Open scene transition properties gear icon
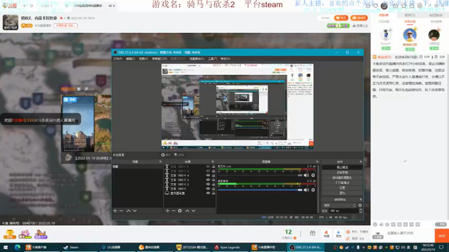This screenshot has width=449, height=252. coord(360,206)
